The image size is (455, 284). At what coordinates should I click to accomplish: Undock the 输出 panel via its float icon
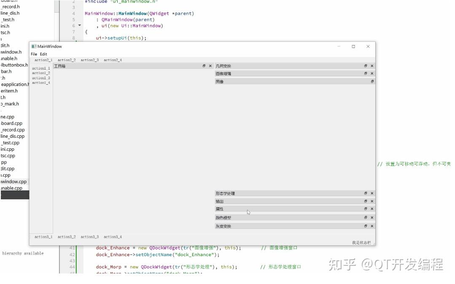(365, 201)
